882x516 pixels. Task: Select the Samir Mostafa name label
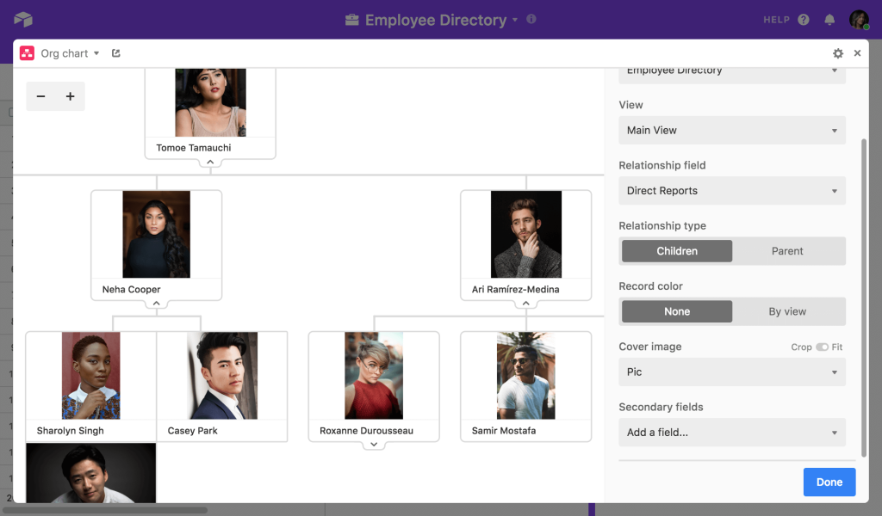tap(503, 431)
